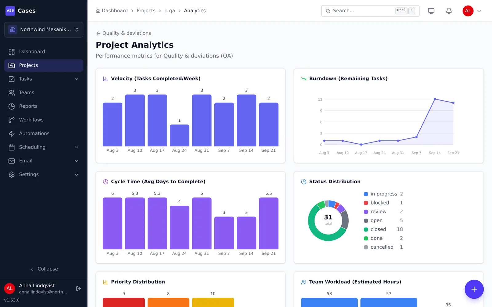Click the Projects folder icon in sidebar
The width and height of the screenshot is (492, 307).
(x=12, y=65)
